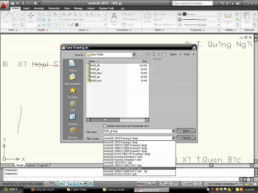Select the HCB_lines file in list
The image size is (258, 193).
96,73
